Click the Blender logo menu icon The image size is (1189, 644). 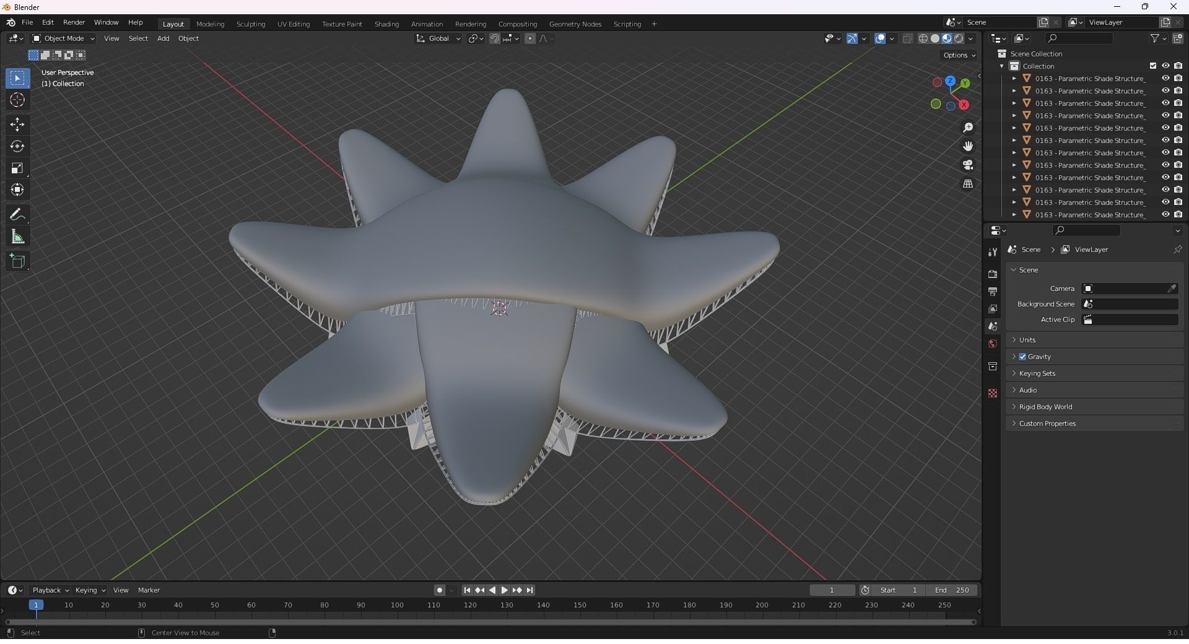(x=11, y=22)
